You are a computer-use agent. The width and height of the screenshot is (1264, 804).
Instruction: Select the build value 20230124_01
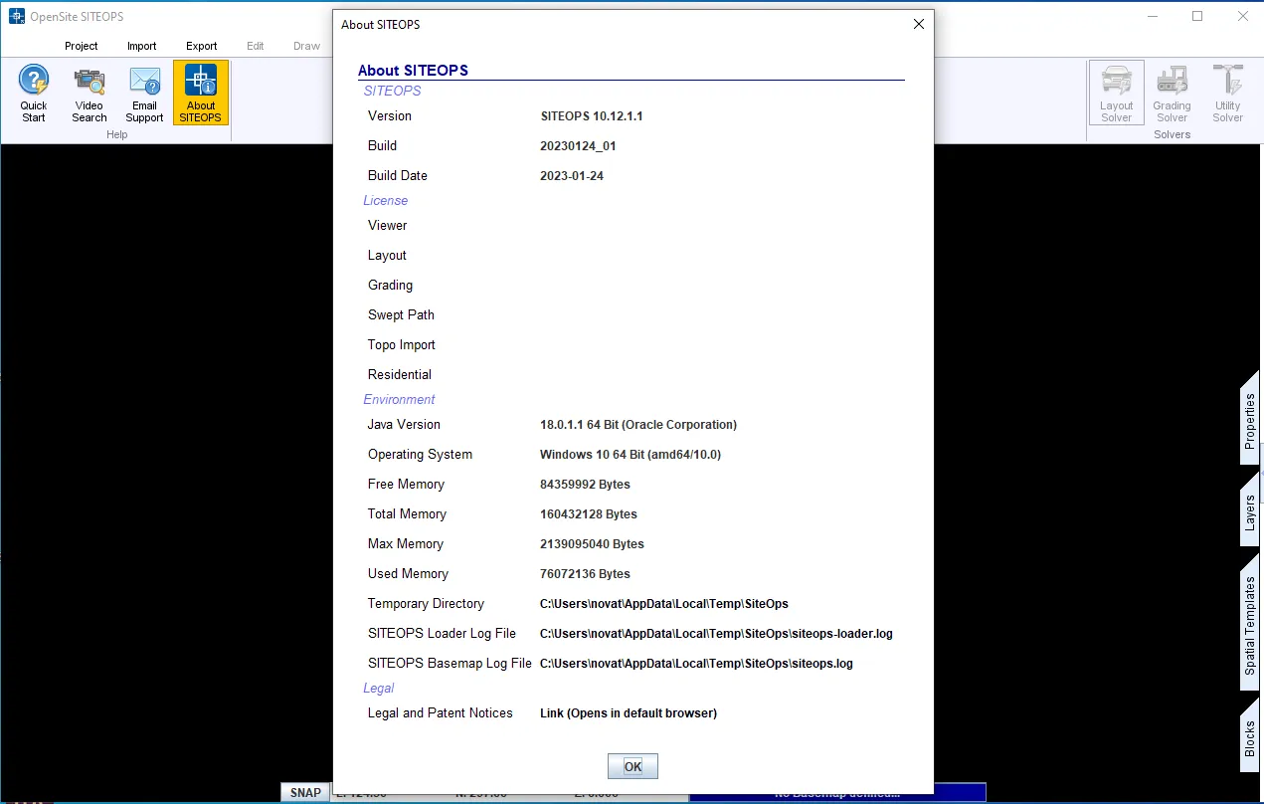[x=578, y=146]
